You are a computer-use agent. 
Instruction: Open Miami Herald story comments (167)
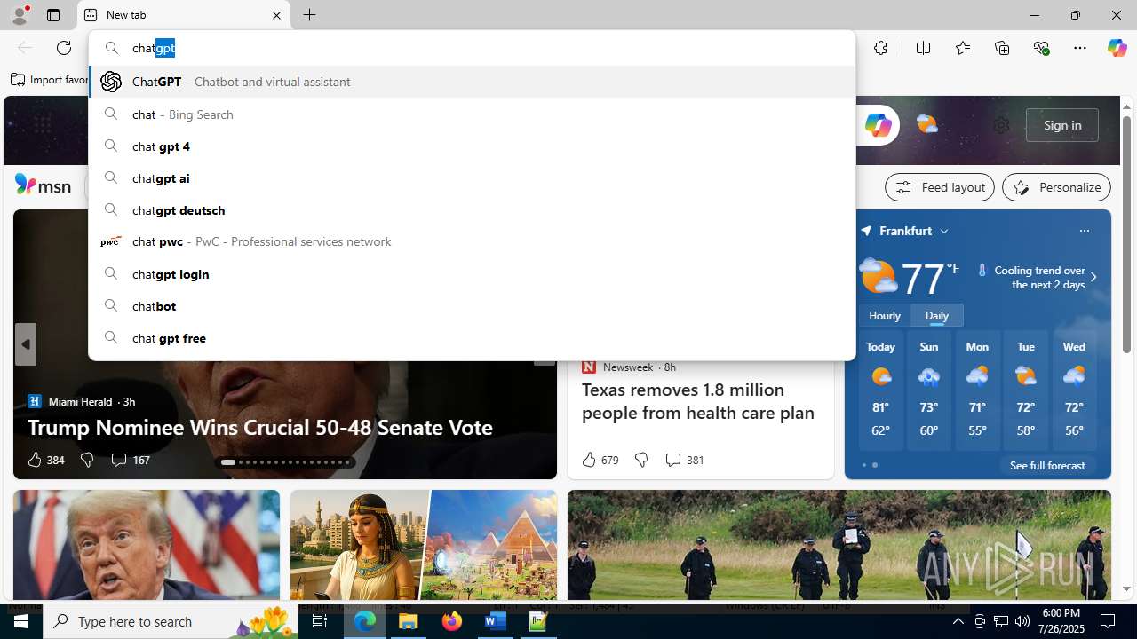[130, 460]
